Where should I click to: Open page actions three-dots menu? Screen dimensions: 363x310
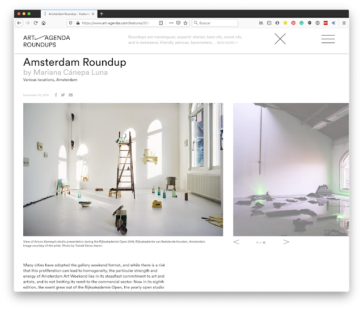[171, 23]
